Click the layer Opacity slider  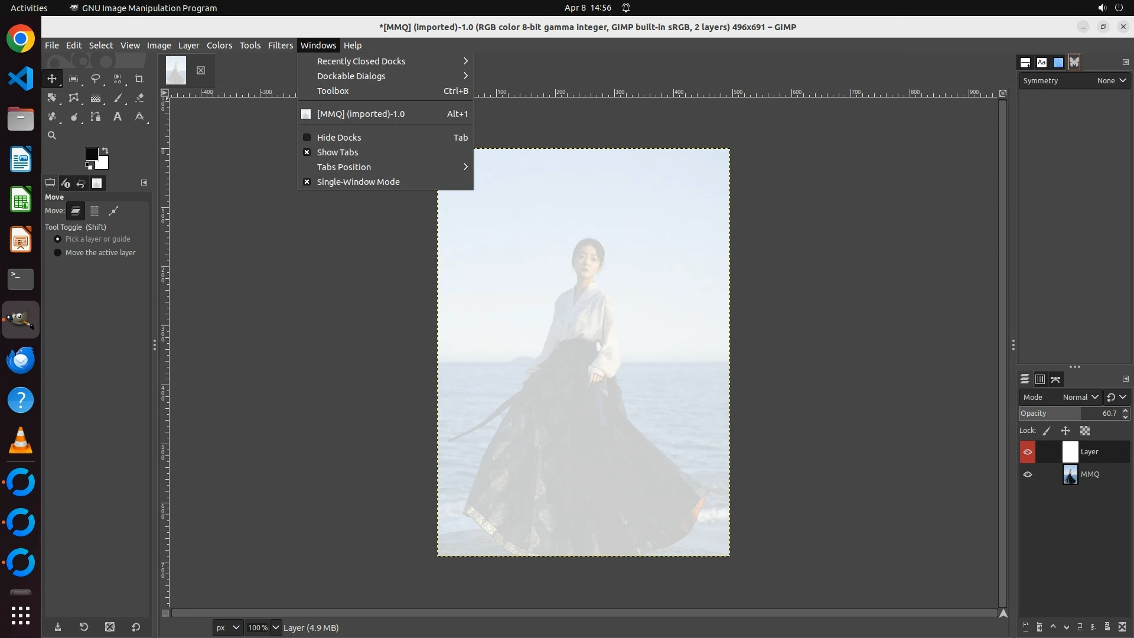[1069, 414]
